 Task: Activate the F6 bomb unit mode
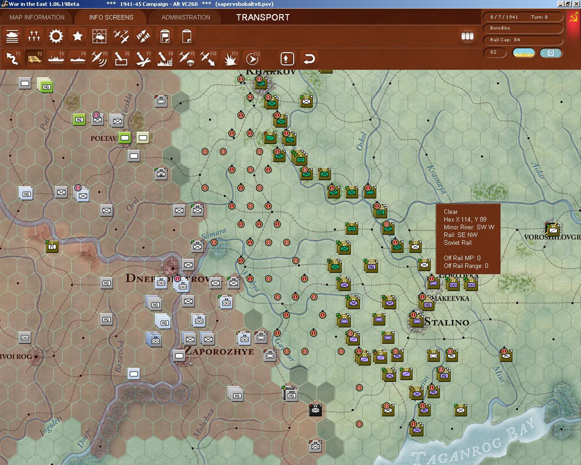pyautogui.click(x=121, y=59)
